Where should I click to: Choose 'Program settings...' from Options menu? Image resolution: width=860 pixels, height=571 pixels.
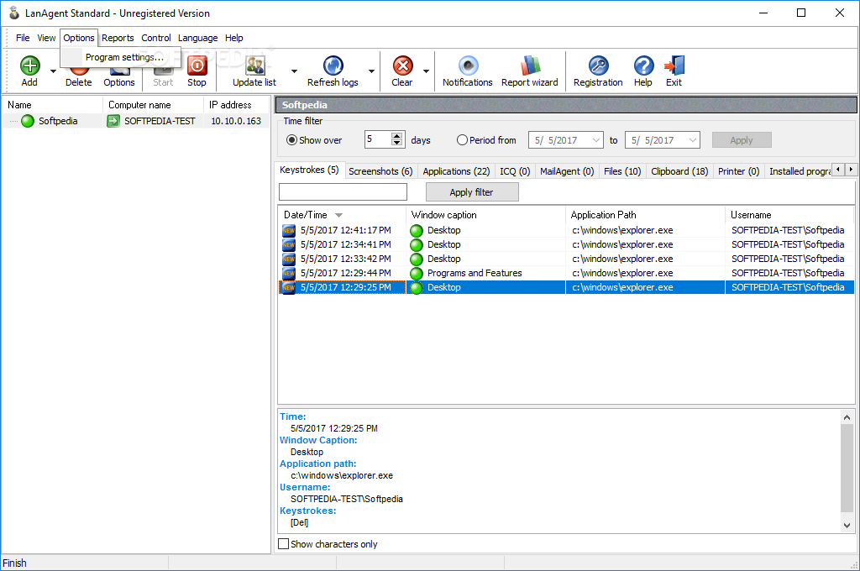click(124, 57)
